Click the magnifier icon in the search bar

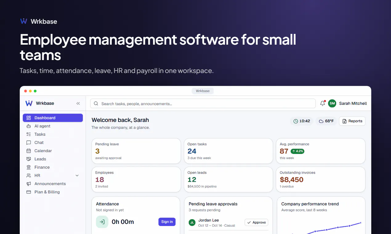pos(96,103)
